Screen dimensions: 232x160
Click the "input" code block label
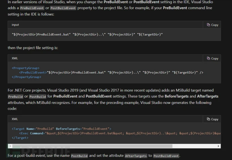pyautogui.click(x=15, y=25)
